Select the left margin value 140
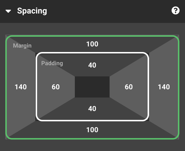Viewport: 185px width, 151px height. pos(21,87)
